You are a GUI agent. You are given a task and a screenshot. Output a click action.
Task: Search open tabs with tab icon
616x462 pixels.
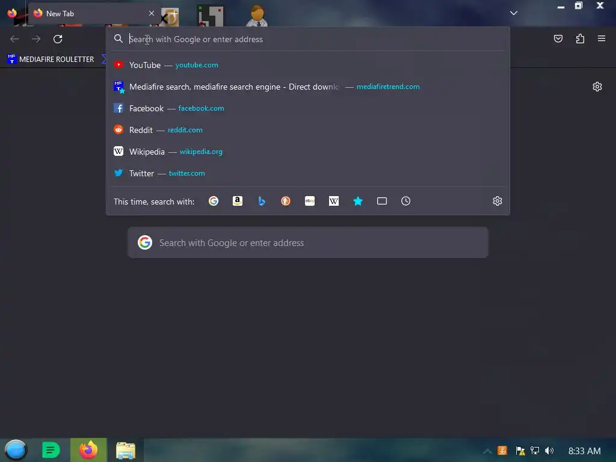[382, 201]
